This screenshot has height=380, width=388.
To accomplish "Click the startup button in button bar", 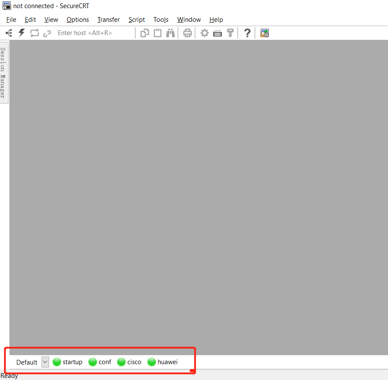I will point(68,362).
